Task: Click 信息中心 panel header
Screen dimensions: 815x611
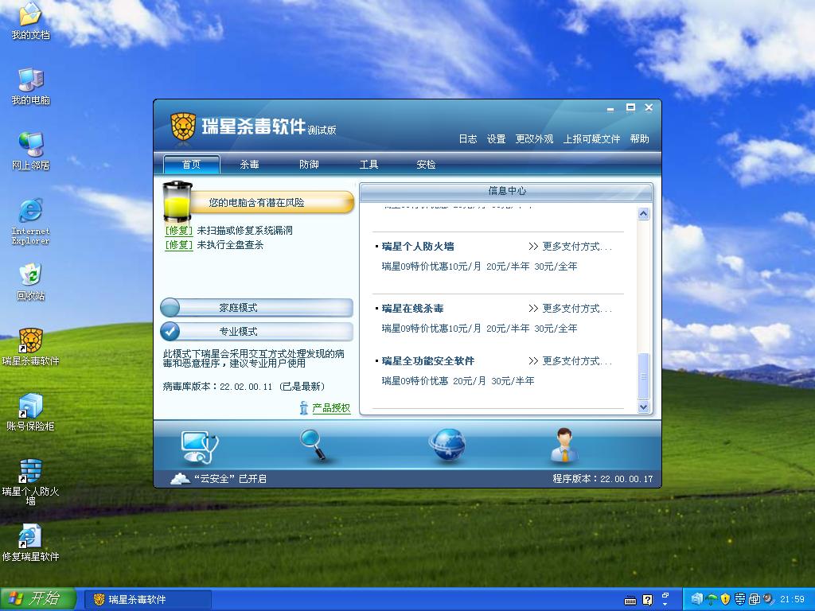Action: 506,191
